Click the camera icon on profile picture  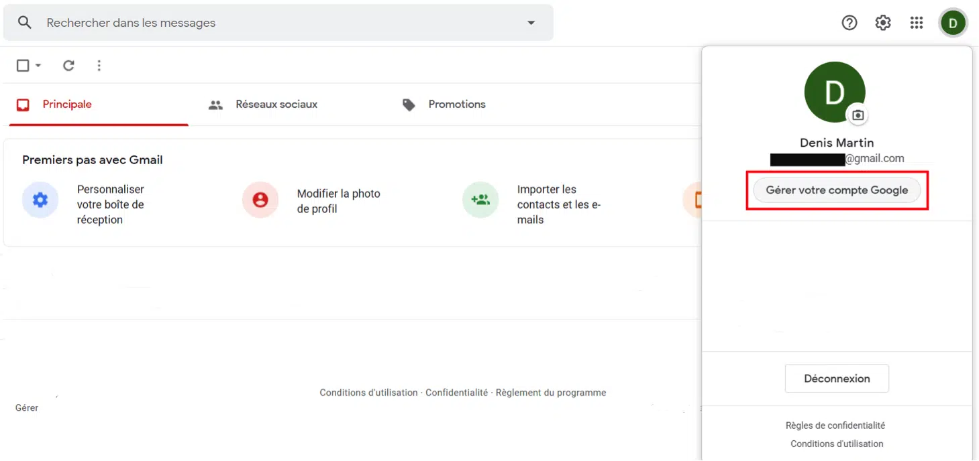click(858, 115)
